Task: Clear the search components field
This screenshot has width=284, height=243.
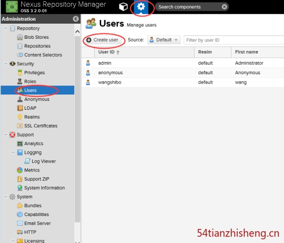Action: 224,7
